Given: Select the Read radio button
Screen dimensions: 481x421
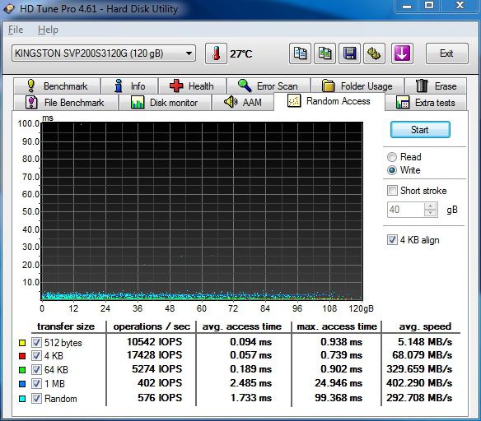Looking at the screenshot, I should (x=392, y=157).
